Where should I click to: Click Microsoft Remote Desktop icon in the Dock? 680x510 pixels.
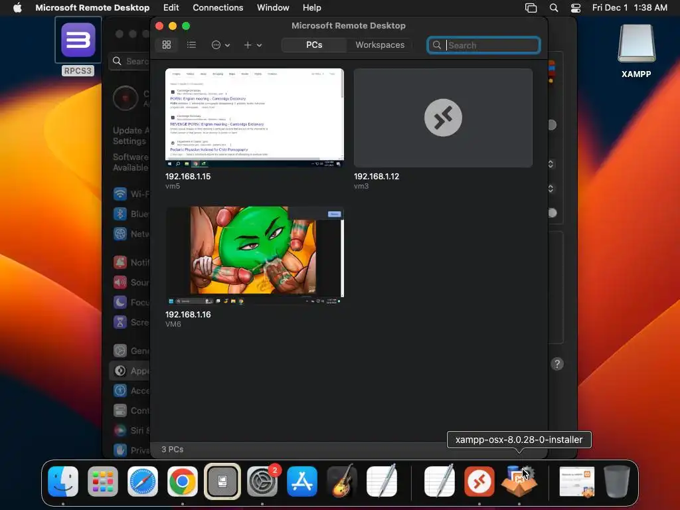point(479,481)
